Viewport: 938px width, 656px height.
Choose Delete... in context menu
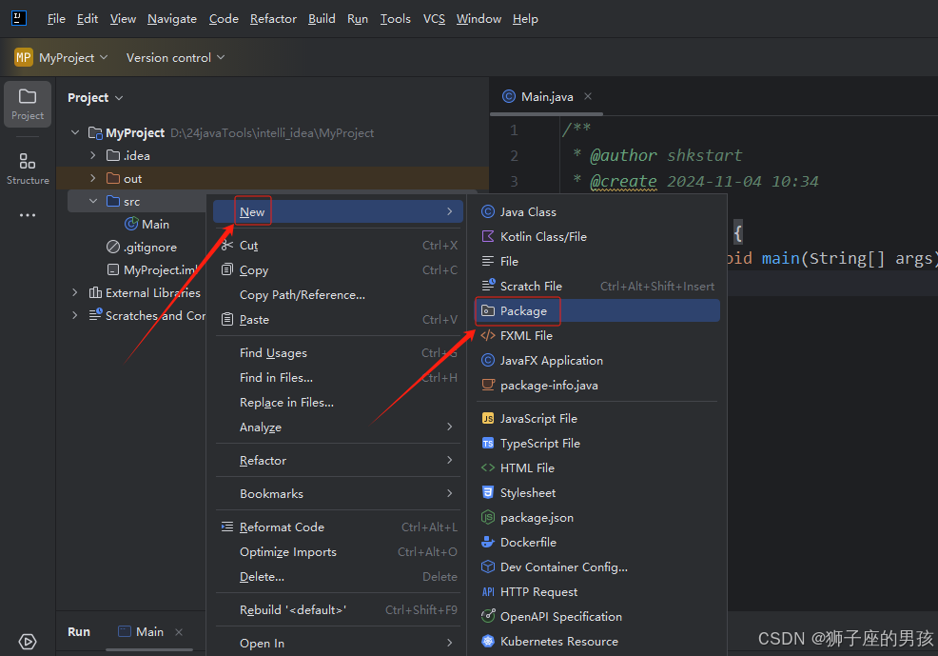point(338,576)
